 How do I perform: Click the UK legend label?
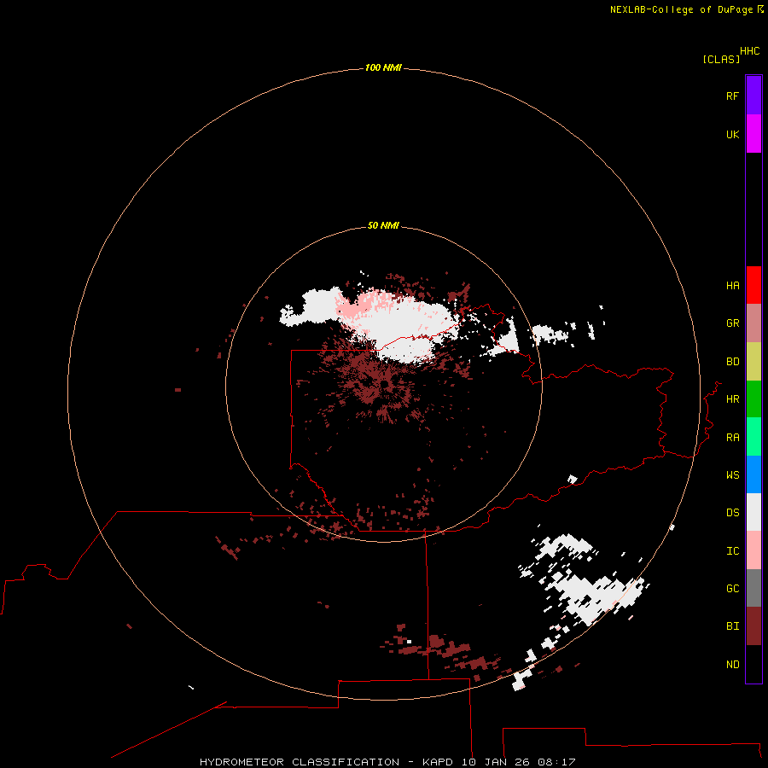pyautogui.click(x=732, y=134)
